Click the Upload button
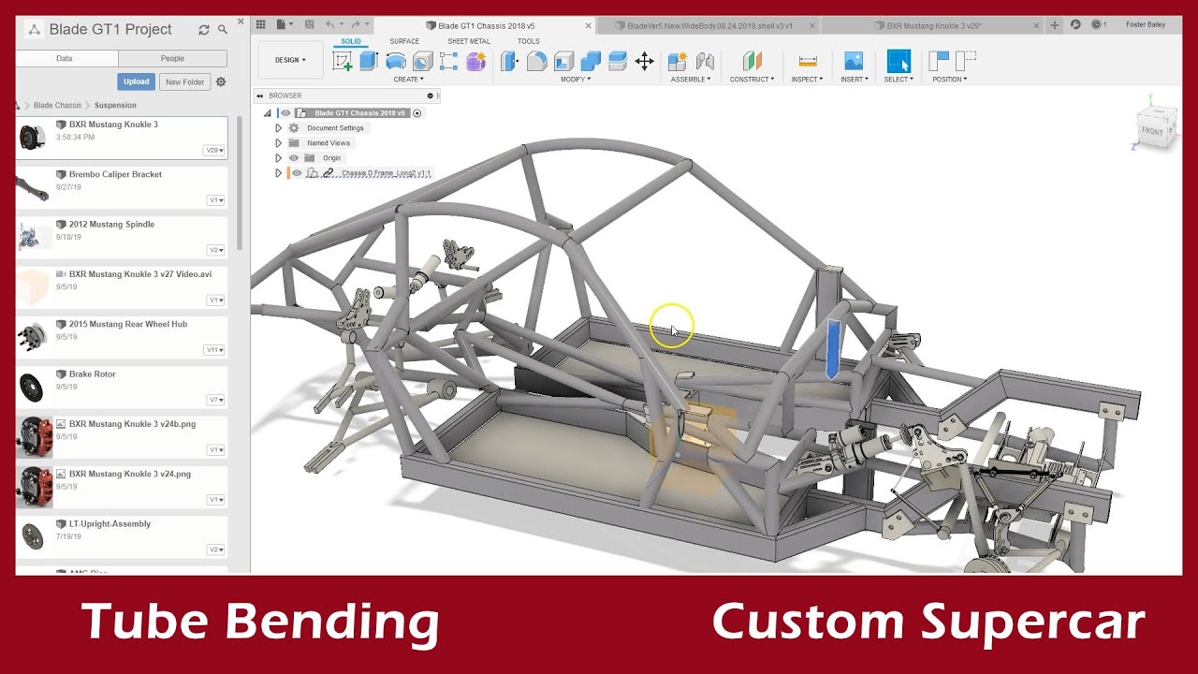This screenshot has height=674, width=1198. coord(137,82)
